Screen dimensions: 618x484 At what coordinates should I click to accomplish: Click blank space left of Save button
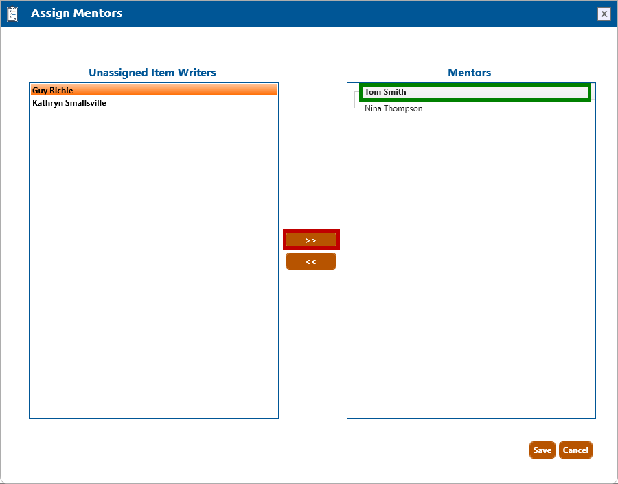pyautogui.click(x=412, y=450)
